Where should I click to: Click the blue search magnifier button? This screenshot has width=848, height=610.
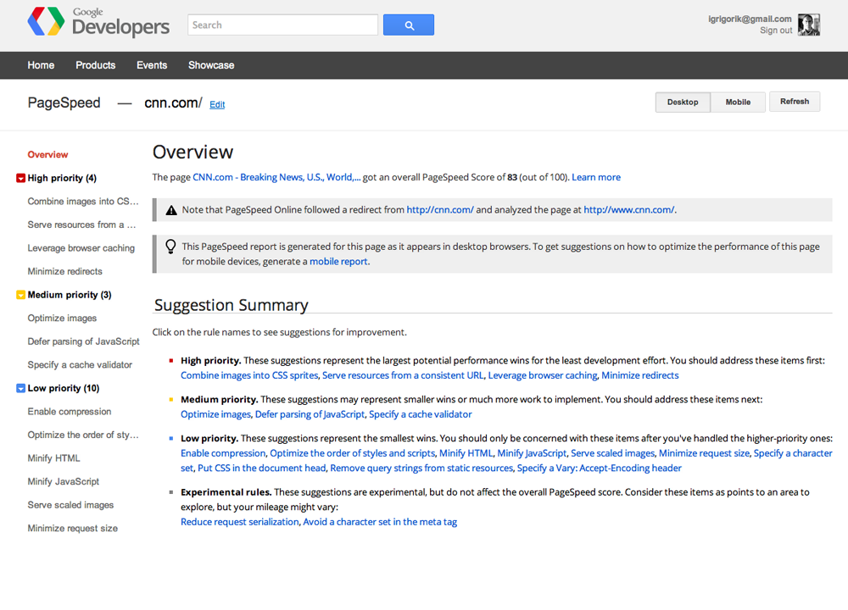409,25
